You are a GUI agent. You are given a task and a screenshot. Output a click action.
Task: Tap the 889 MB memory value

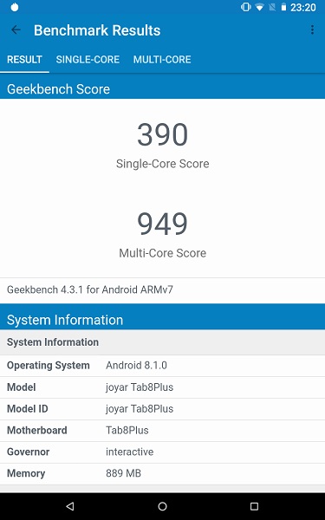[x=123, y=473]
